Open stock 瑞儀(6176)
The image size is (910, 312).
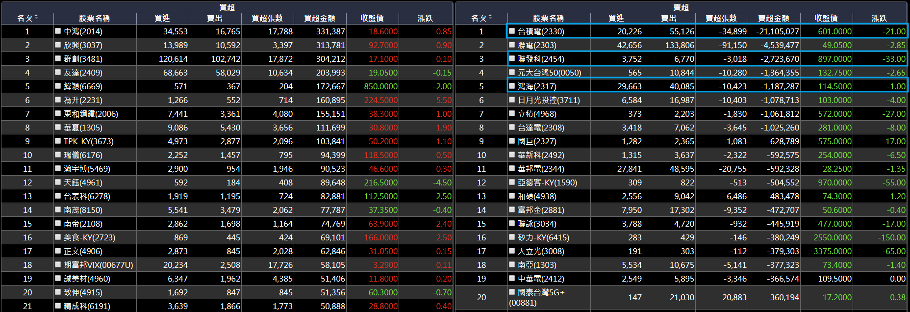pyautogui.click(x=83, y=155)
